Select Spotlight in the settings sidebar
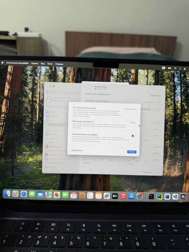The width and height of the screenshot is (189, 252). click(x=50, y=167)
